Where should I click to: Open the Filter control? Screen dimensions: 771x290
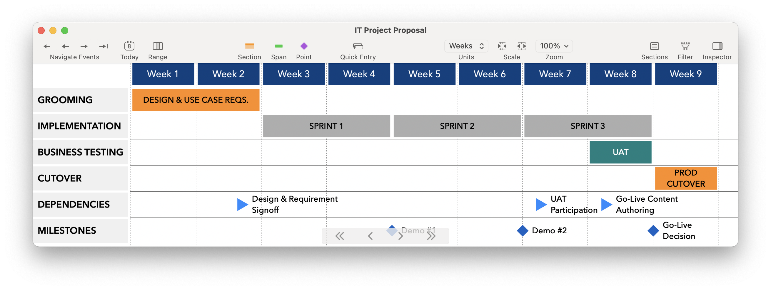[685, 46]
